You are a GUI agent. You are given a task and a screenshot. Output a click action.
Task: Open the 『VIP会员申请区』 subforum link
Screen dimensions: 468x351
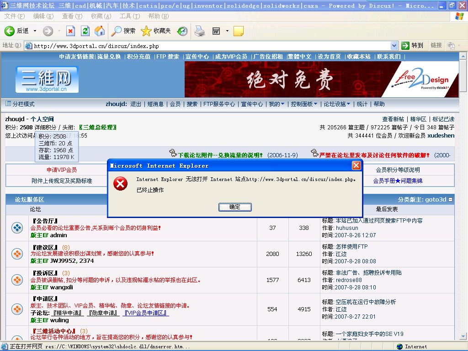(146, 313)
